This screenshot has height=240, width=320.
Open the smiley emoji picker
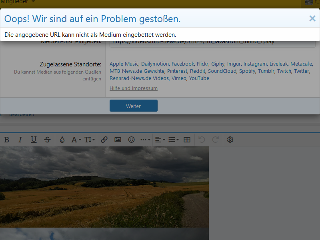131,140
